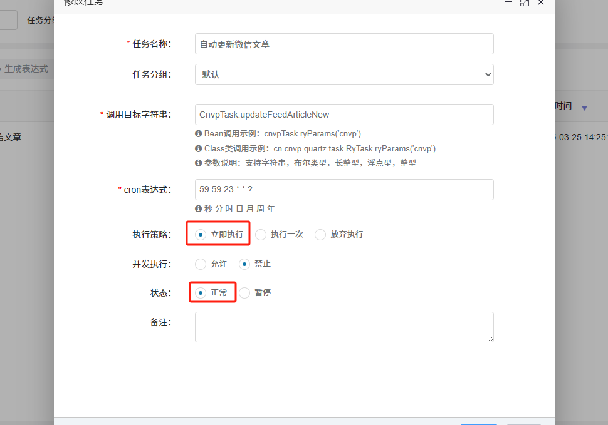Set the status to 暂停
Image resolution: width=608 pixels, height=425 pixels.
[244, 293]
